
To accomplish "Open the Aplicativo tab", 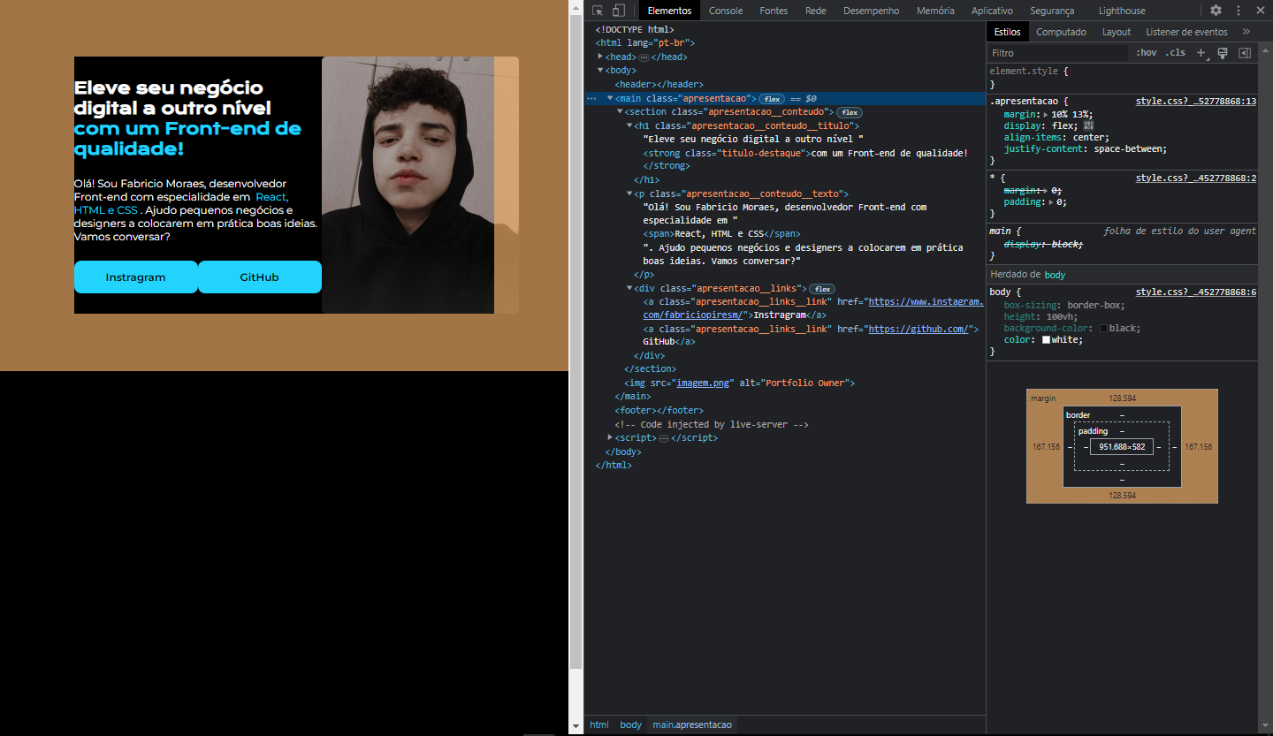I will 992,11.
